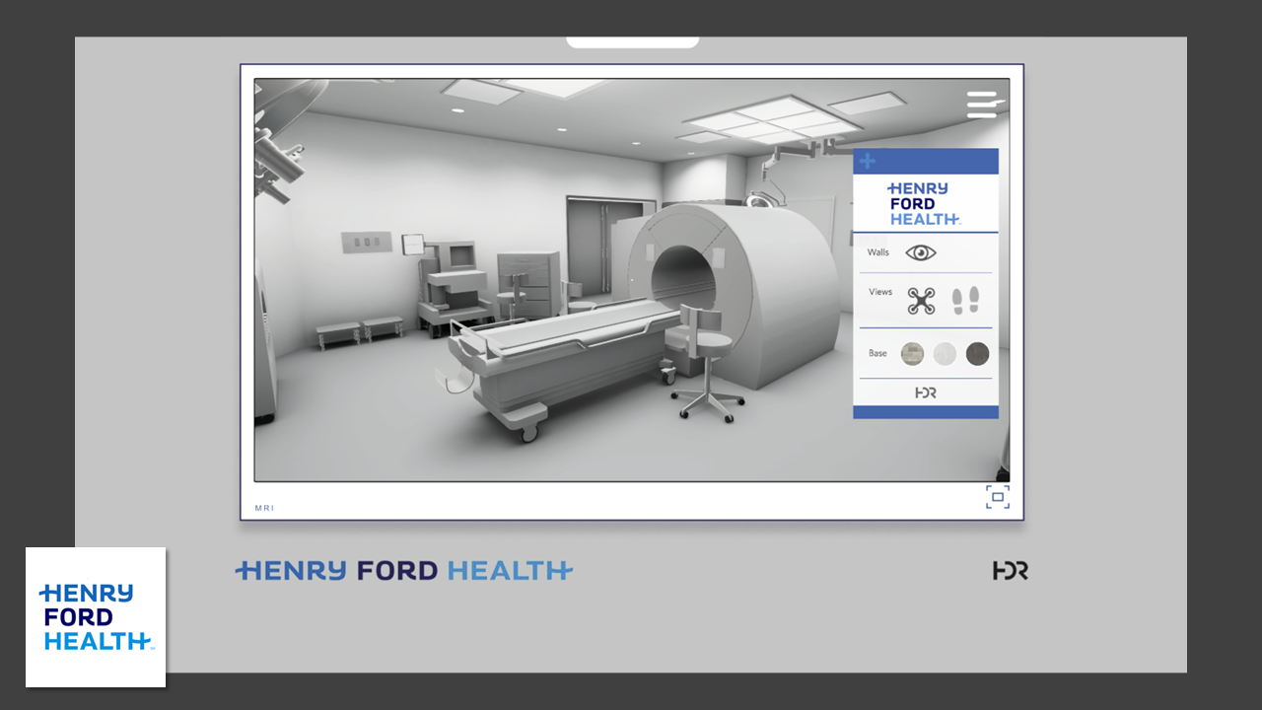1262x710 pixels.
Task: Click the Henry Ford Health logo in panel
Action: coord(924,204)
